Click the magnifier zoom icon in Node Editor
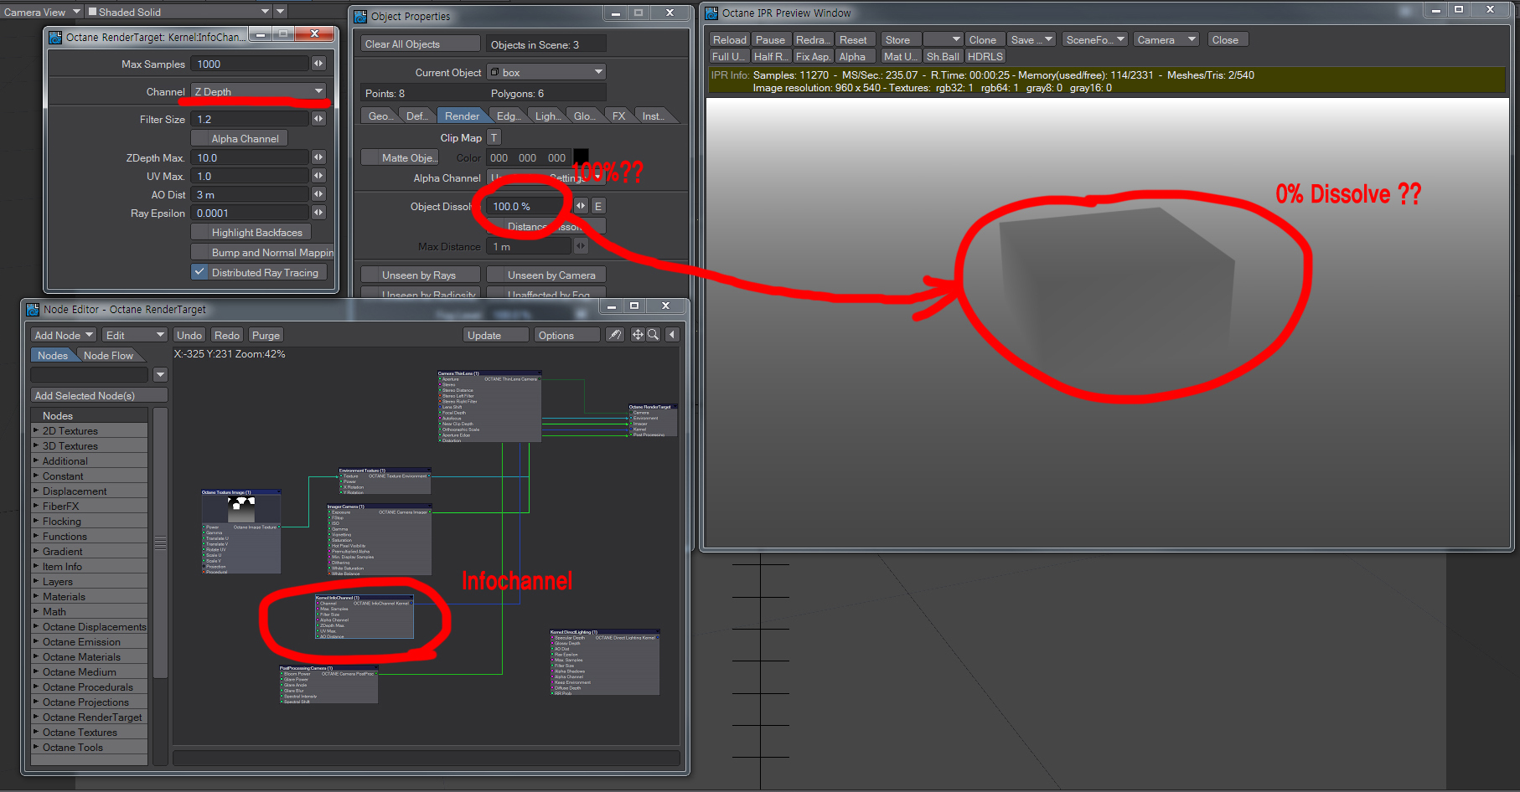 pos(653,335)
